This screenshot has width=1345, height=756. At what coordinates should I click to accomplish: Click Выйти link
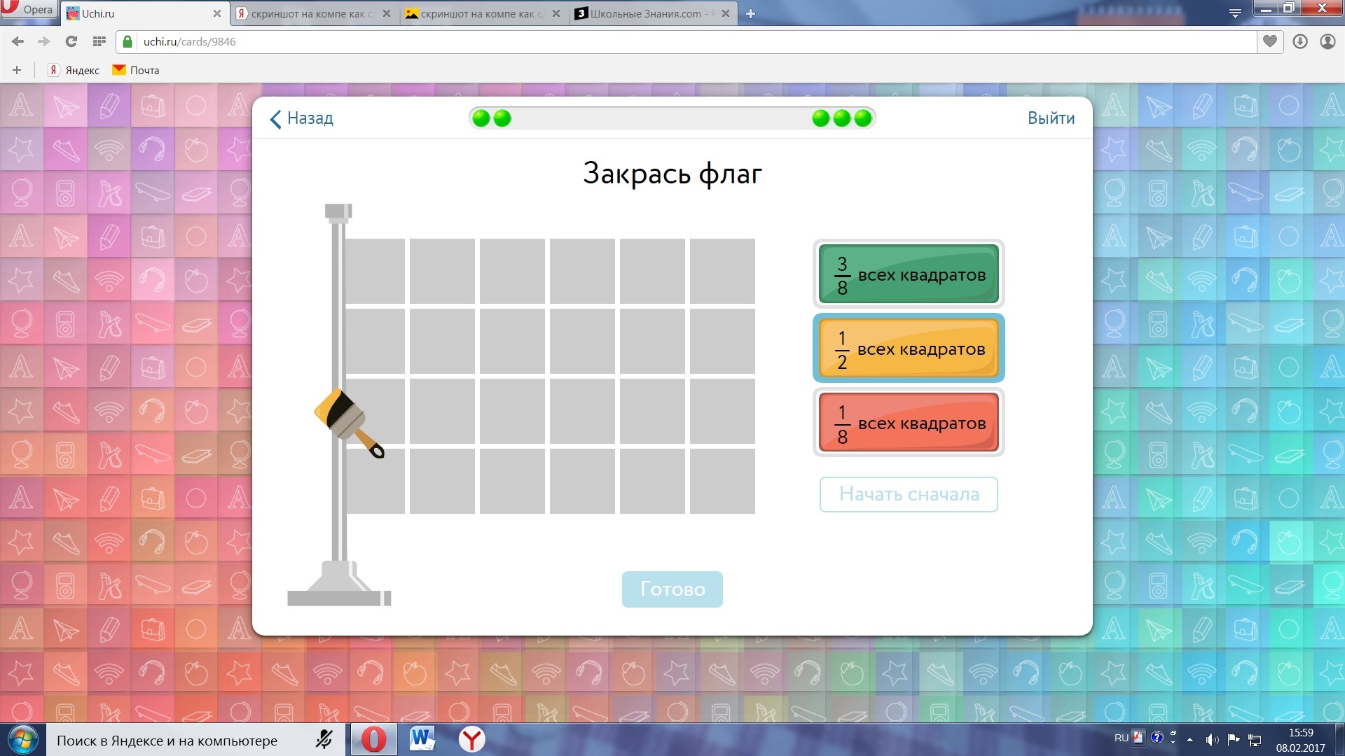1051,118
